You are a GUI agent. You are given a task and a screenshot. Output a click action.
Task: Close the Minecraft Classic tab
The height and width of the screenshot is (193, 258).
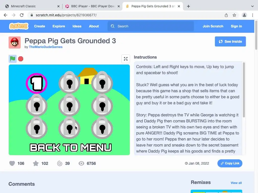pos(58,6)
